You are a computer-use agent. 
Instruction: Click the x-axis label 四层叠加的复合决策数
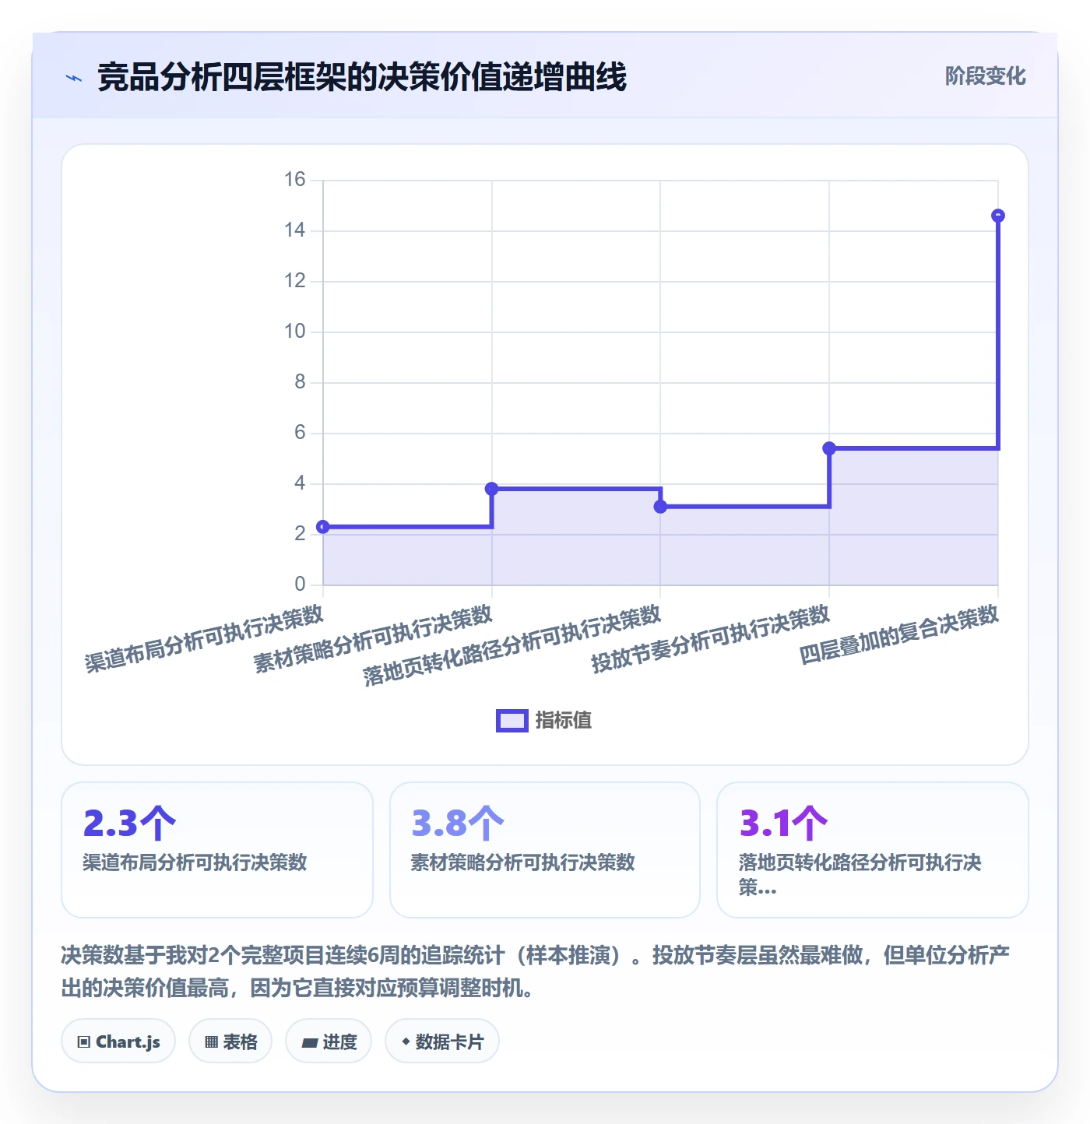[x=899, y=634]
